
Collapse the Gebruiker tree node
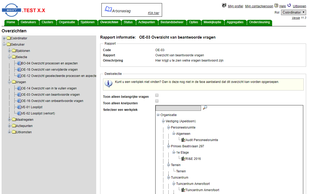[4, 44]
